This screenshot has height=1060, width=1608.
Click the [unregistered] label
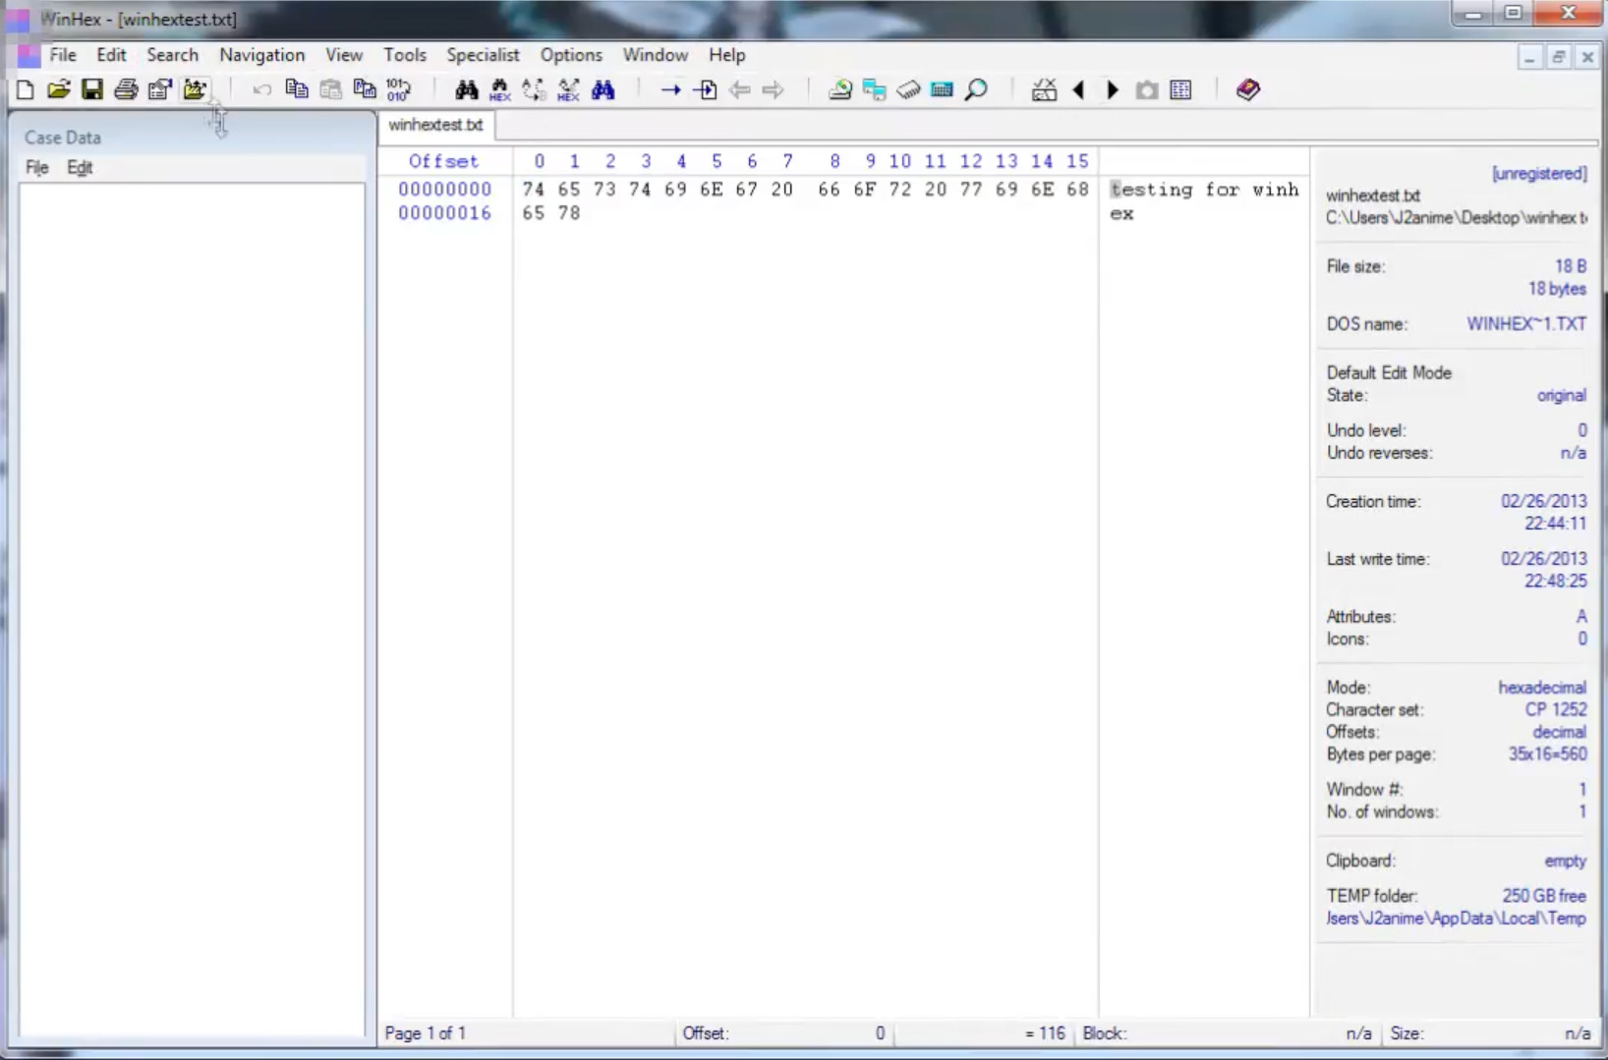click(1539, 174)
